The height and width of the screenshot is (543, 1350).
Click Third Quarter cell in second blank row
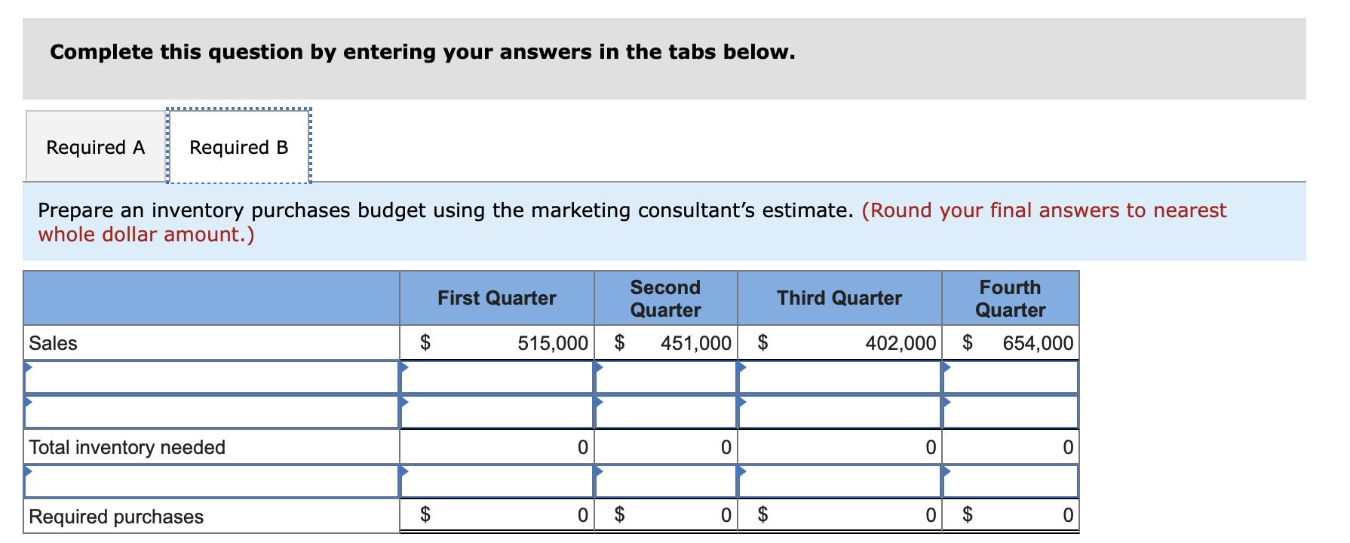coord(839,412)
